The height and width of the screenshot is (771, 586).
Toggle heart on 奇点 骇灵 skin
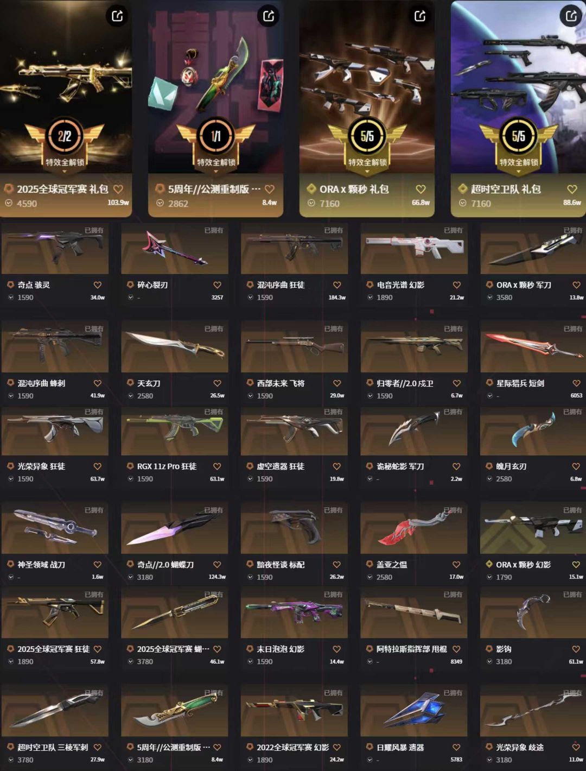click(x=98, y=285)
